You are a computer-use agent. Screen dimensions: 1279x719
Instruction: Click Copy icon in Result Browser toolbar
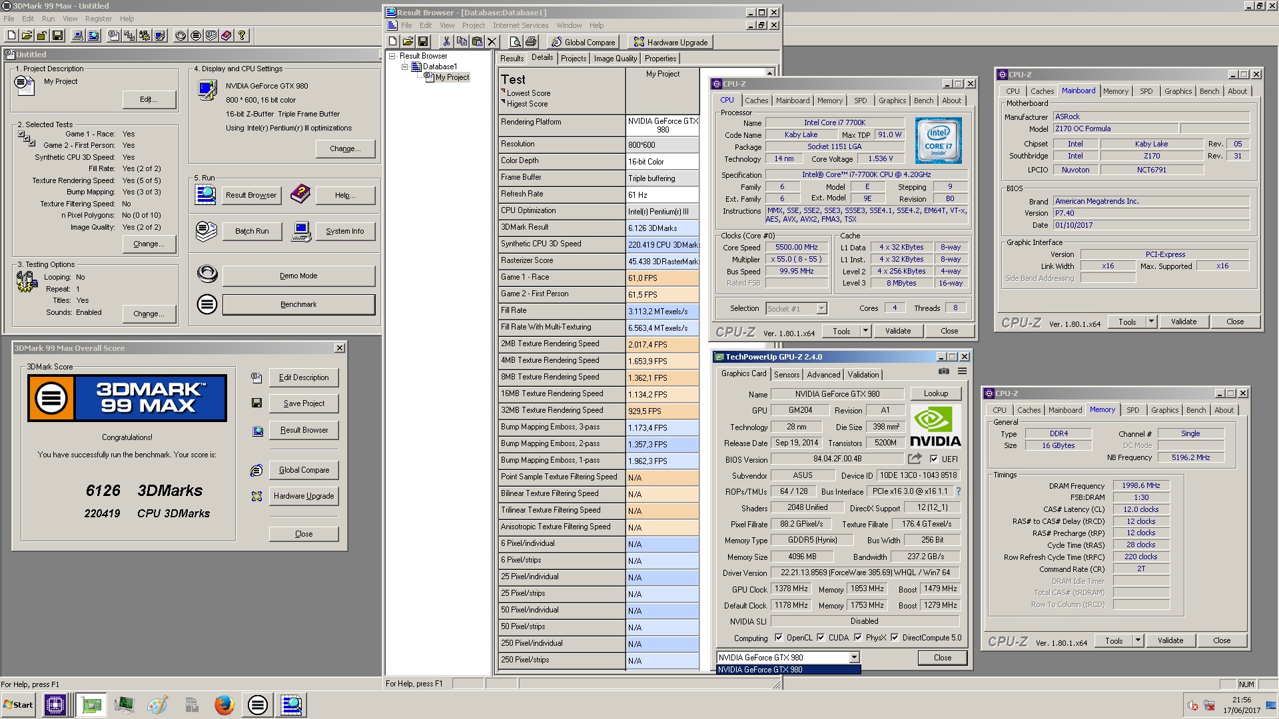coord(462,41)
